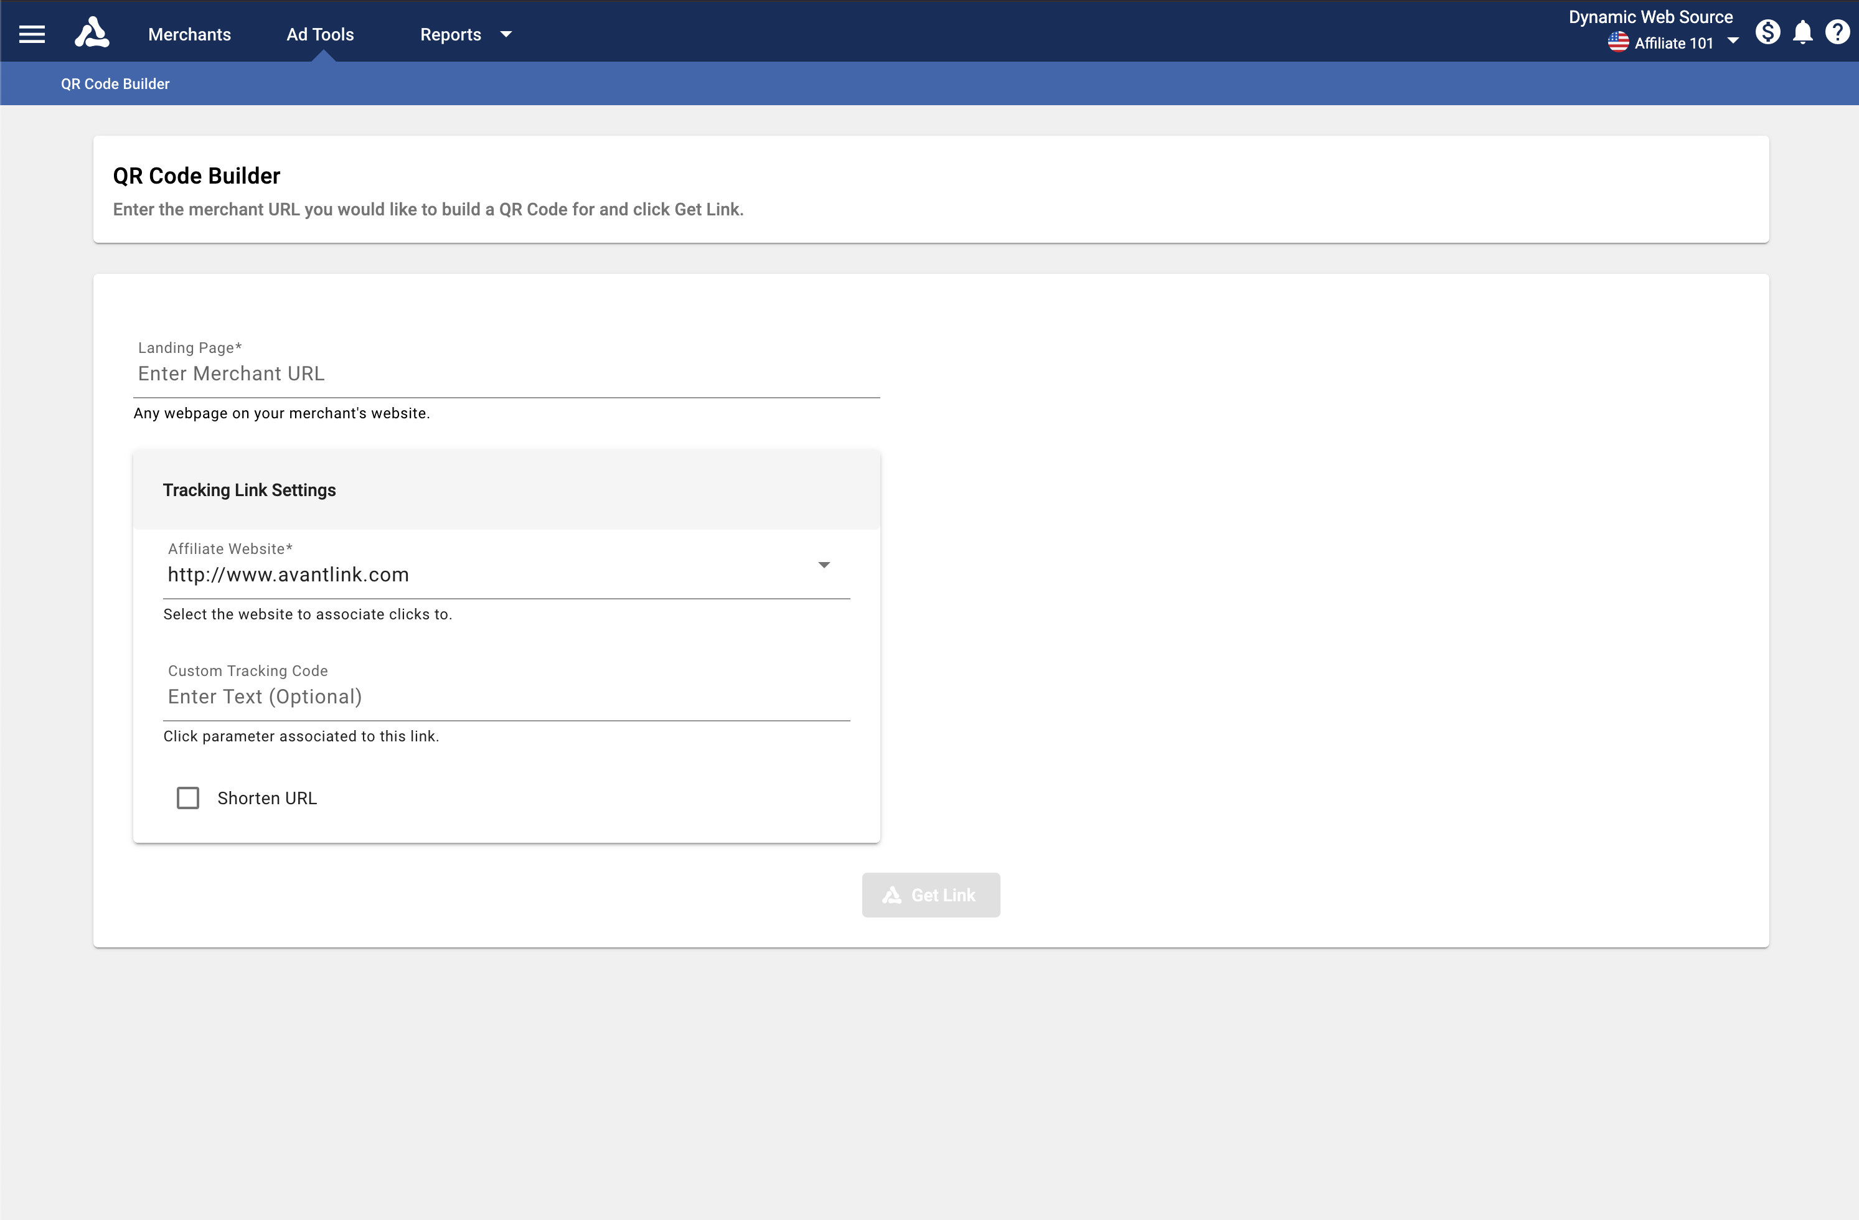Open the help question mark icon
The width and height of the screenshot is (1859, 1220).
click(1837, 32)
